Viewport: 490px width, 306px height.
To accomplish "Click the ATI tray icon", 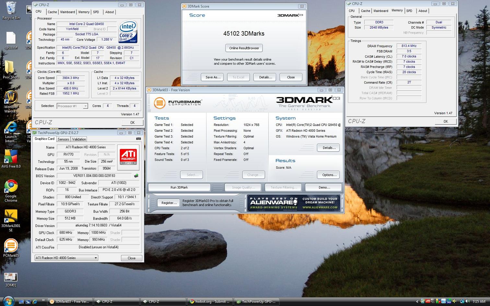I will [428, 301].
